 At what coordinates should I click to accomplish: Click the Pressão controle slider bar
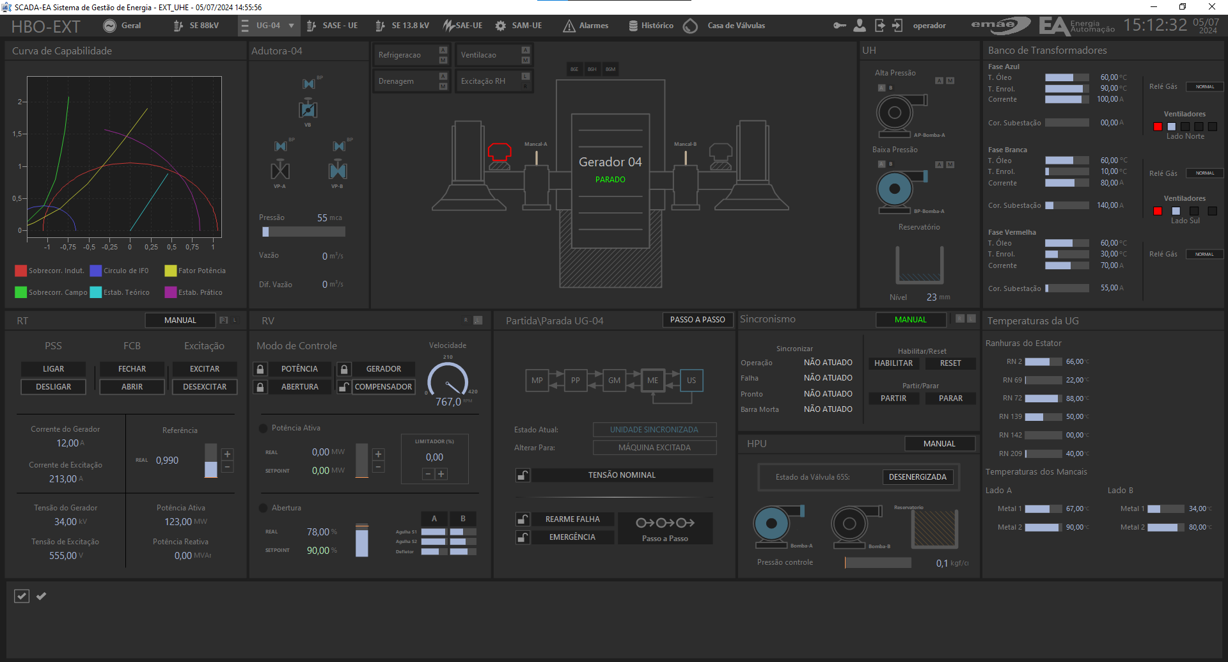coord(878,562)
